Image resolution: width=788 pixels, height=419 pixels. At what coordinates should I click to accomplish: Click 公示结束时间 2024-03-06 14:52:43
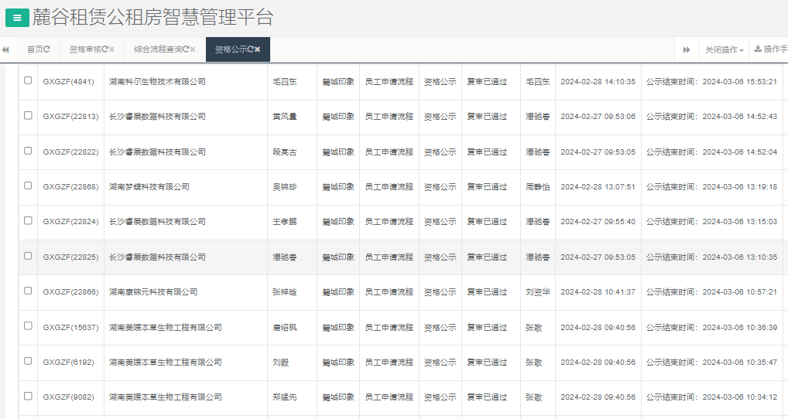click(711, 117)
